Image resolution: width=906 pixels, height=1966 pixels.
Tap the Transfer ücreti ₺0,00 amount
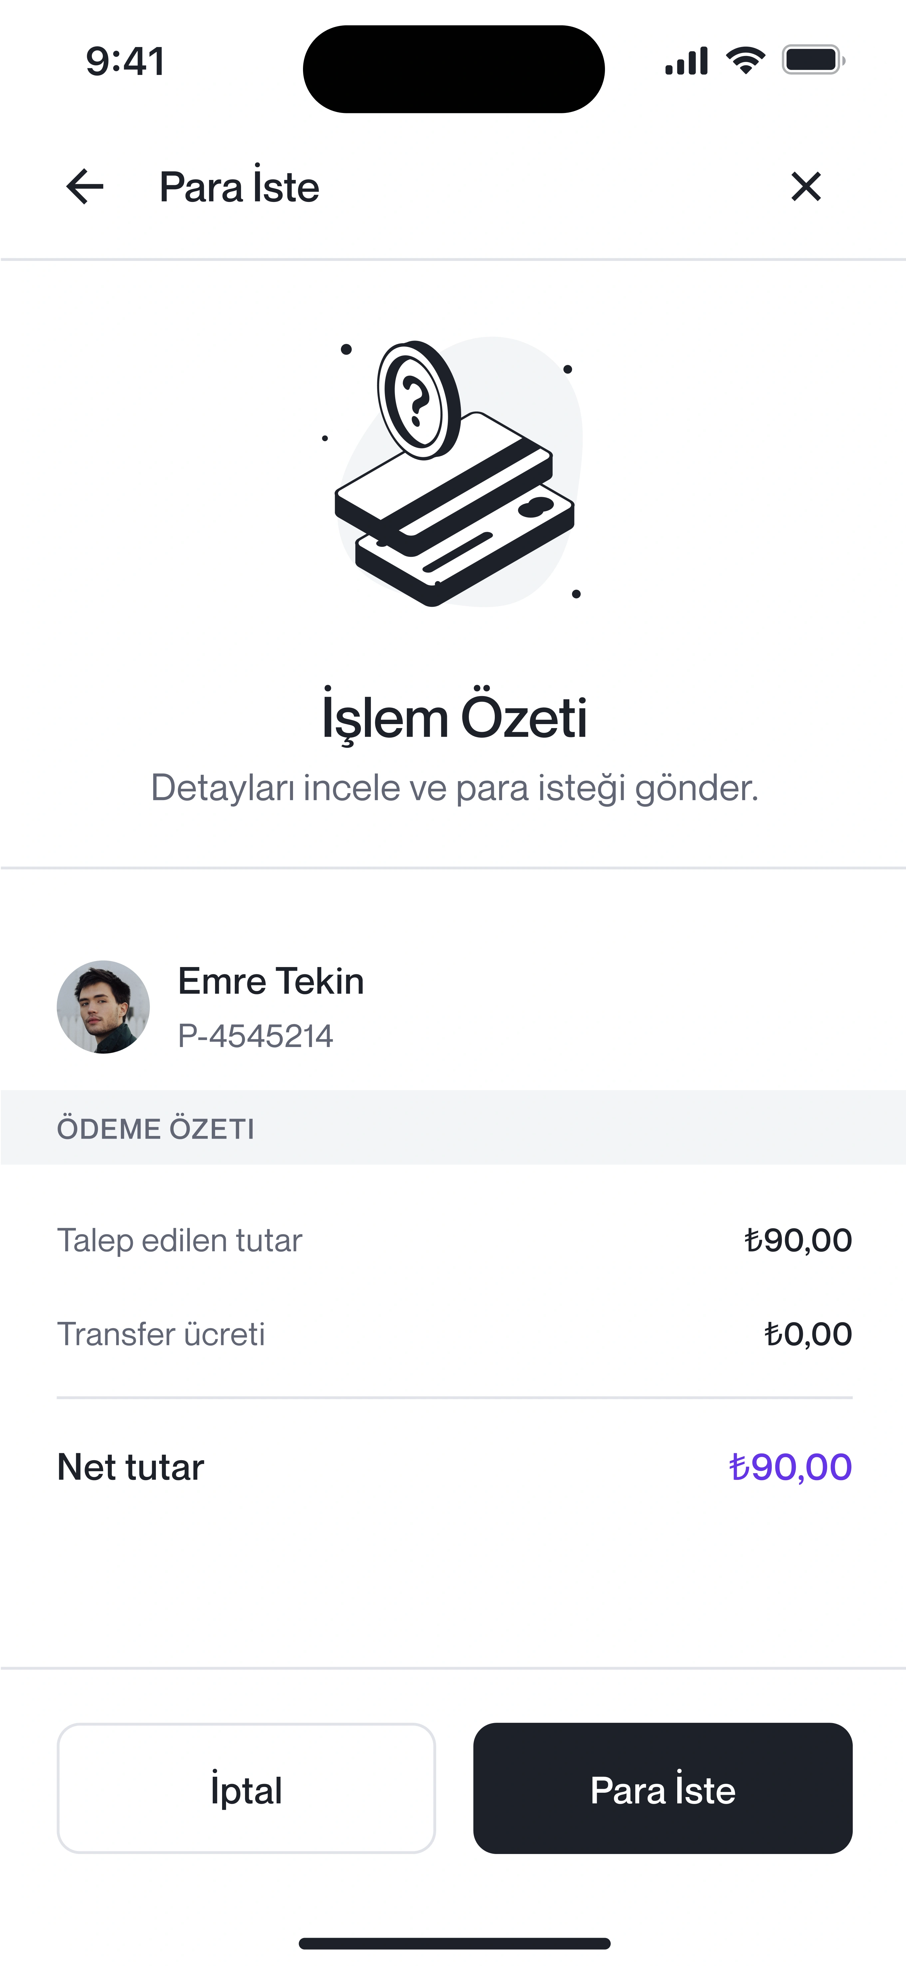[808, 1334]
